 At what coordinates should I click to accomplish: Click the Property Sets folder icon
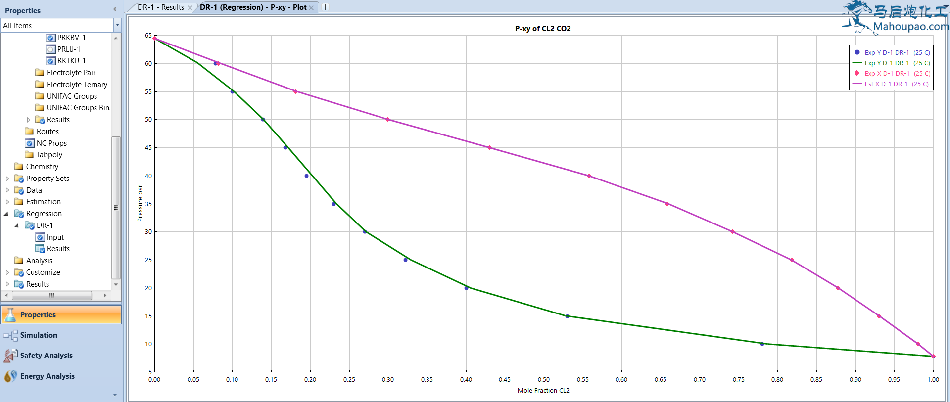pyautogui.click(x=19, y=179)
